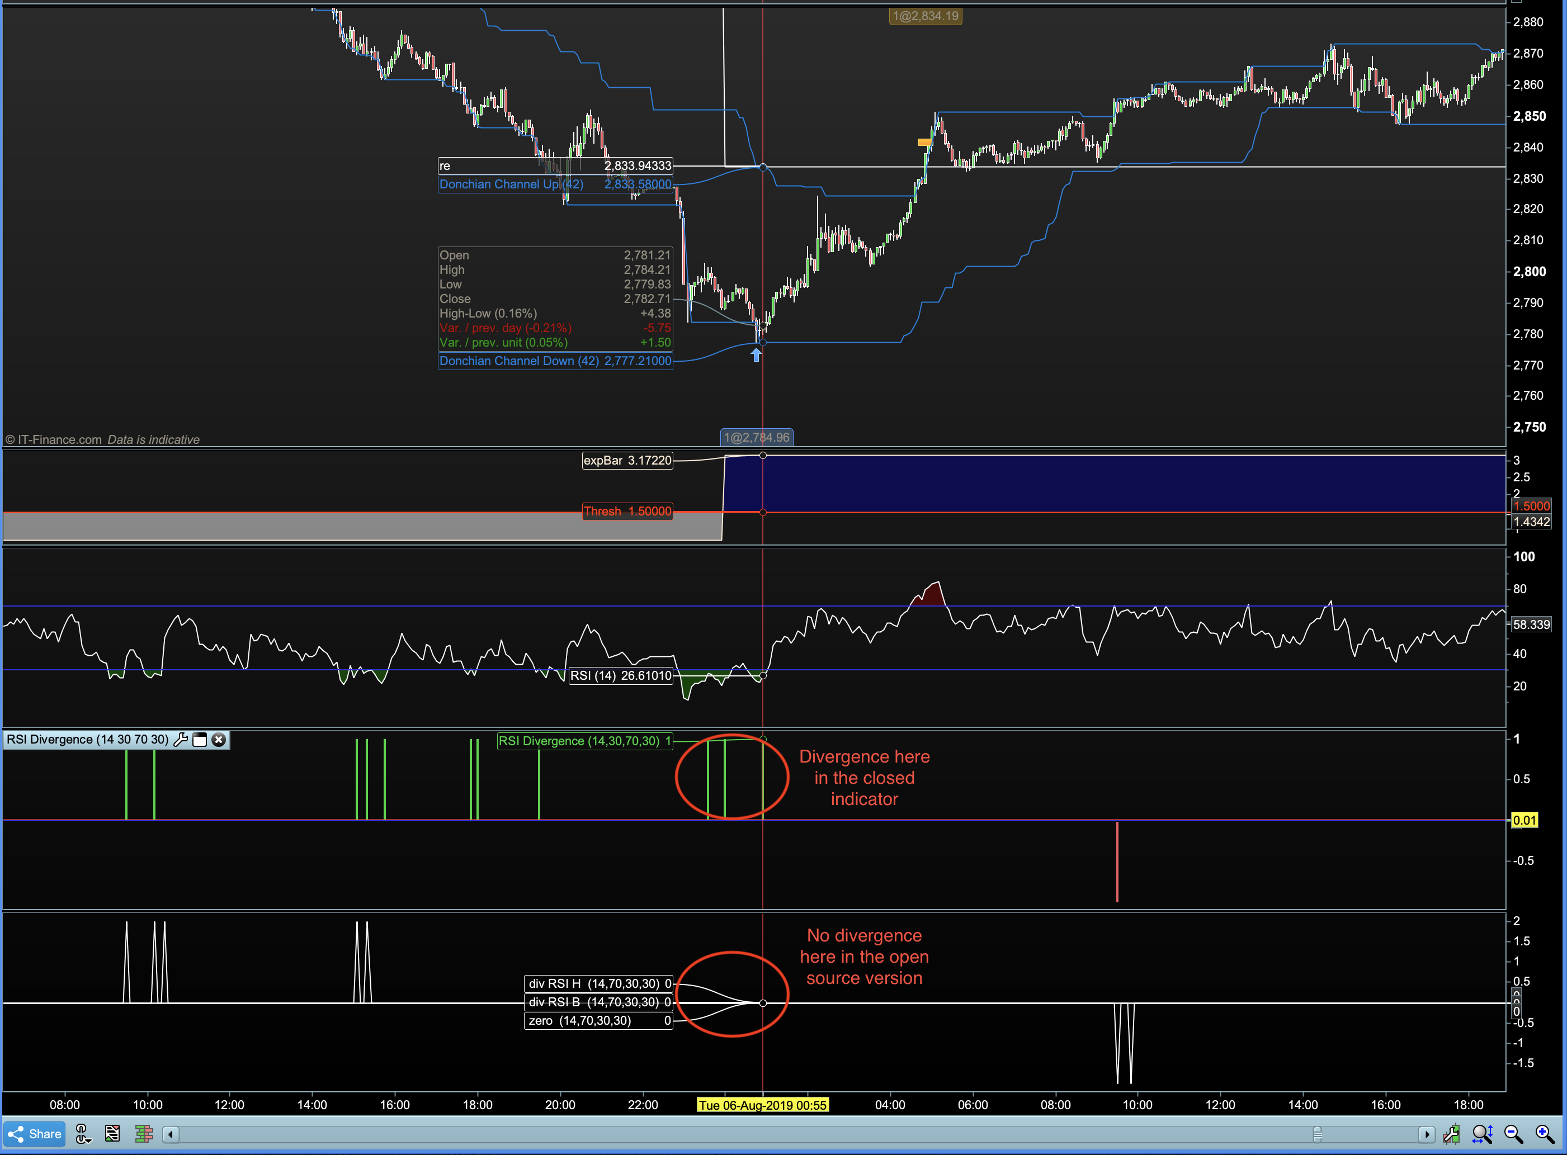This screenshot has width=1567, height=1155.
Task: Select the orange order marker on chart
Action: click(924, 143)
